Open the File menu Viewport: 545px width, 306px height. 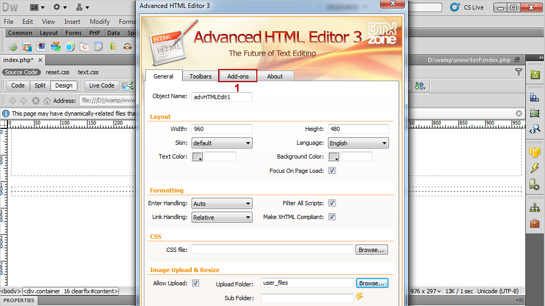[x=8, y=22]
